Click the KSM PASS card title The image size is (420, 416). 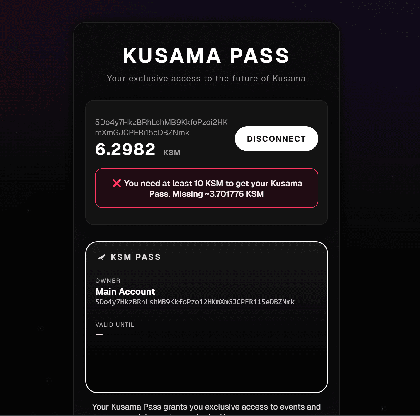click(136, 257)
